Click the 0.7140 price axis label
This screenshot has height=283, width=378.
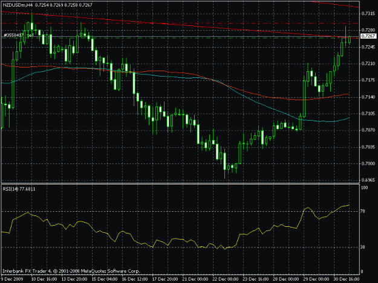pyautogui.click(x=368, y=97)
